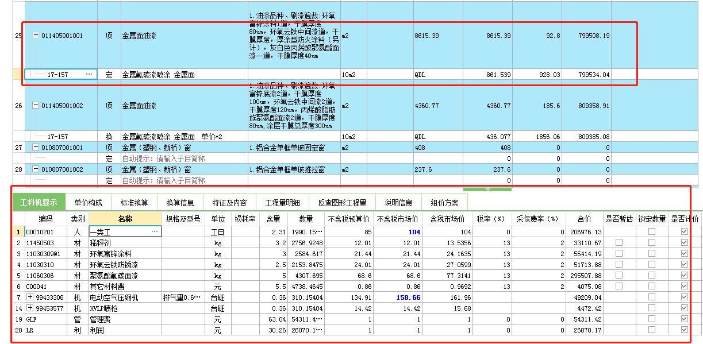This screenshot has height=344, width=703.
Task: Select code cell 11030310
Action: pyautogui.click(x=46, y=265)
